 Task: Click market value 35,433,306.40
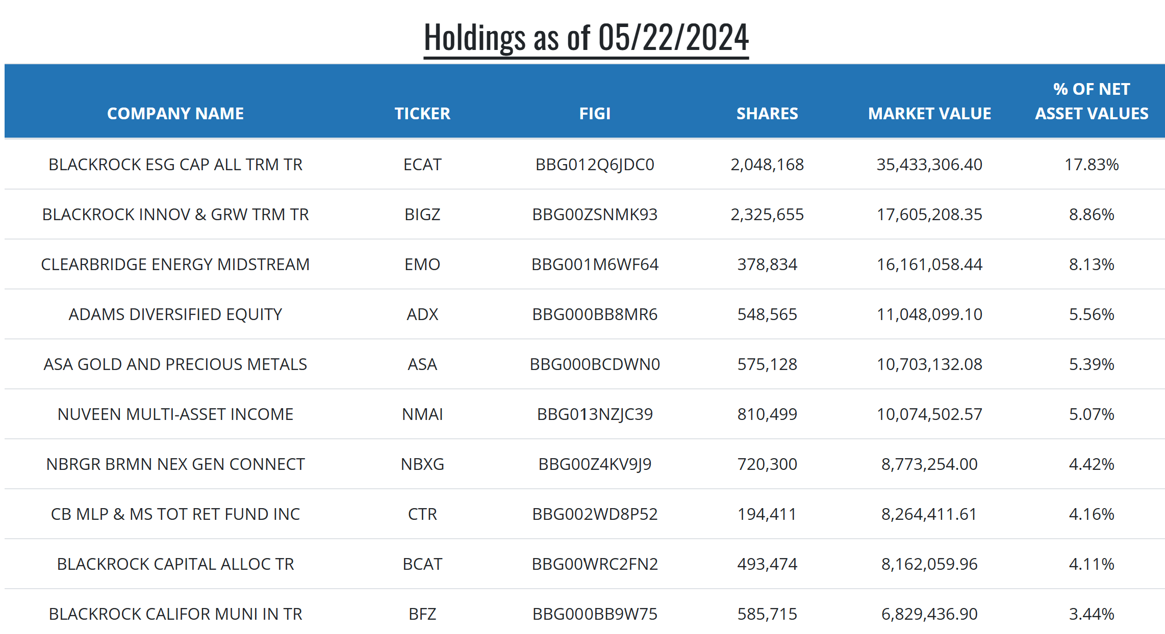tap(929, 165)
